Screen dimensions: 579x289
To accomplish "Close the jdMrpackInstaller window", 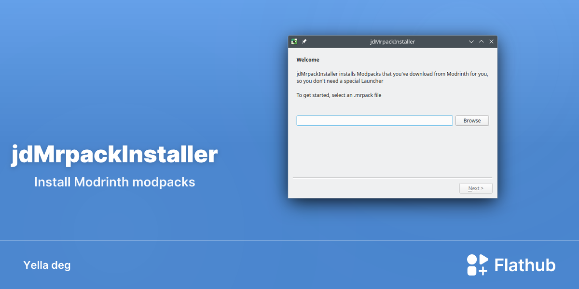I will point(491,42).
